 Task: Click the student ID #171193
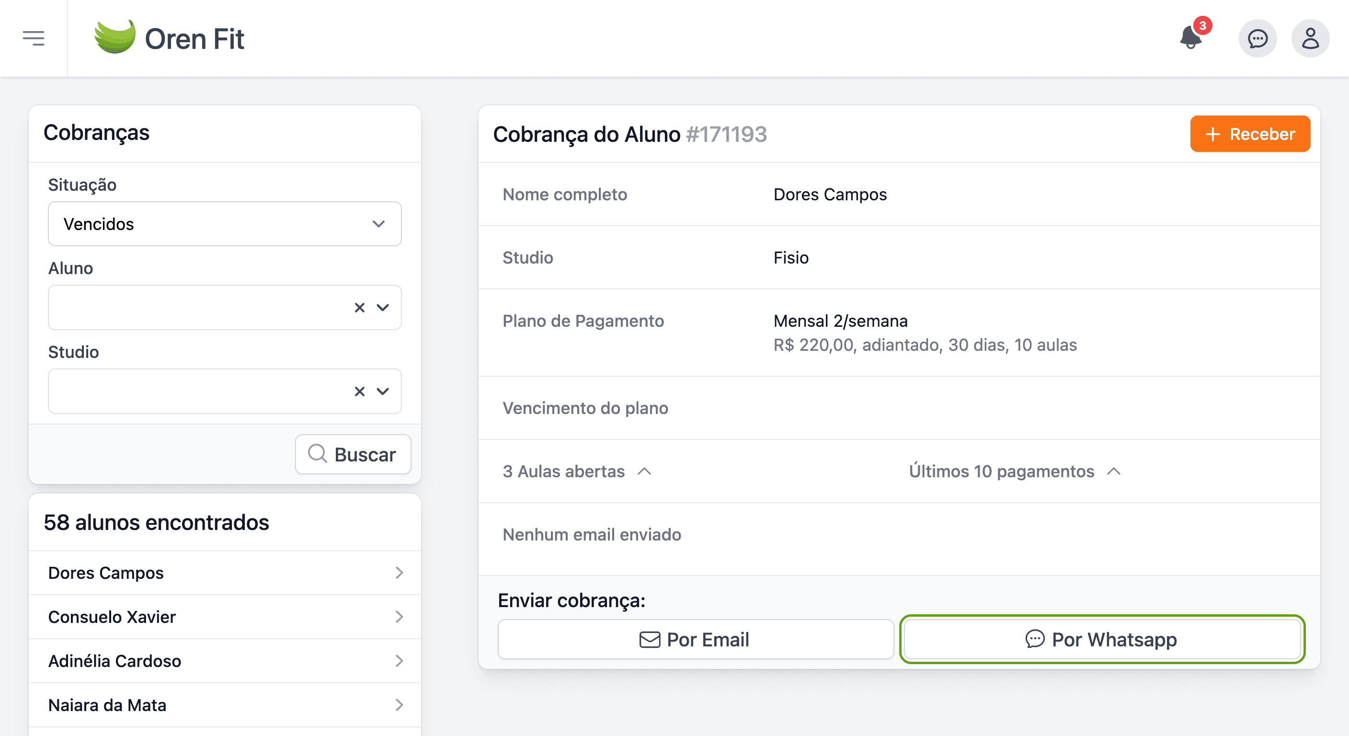[726, 134]
